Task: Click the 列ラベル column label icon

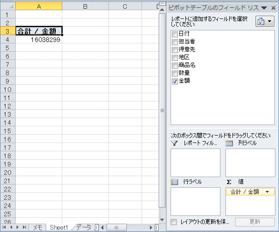Action: tap(229, 143)
